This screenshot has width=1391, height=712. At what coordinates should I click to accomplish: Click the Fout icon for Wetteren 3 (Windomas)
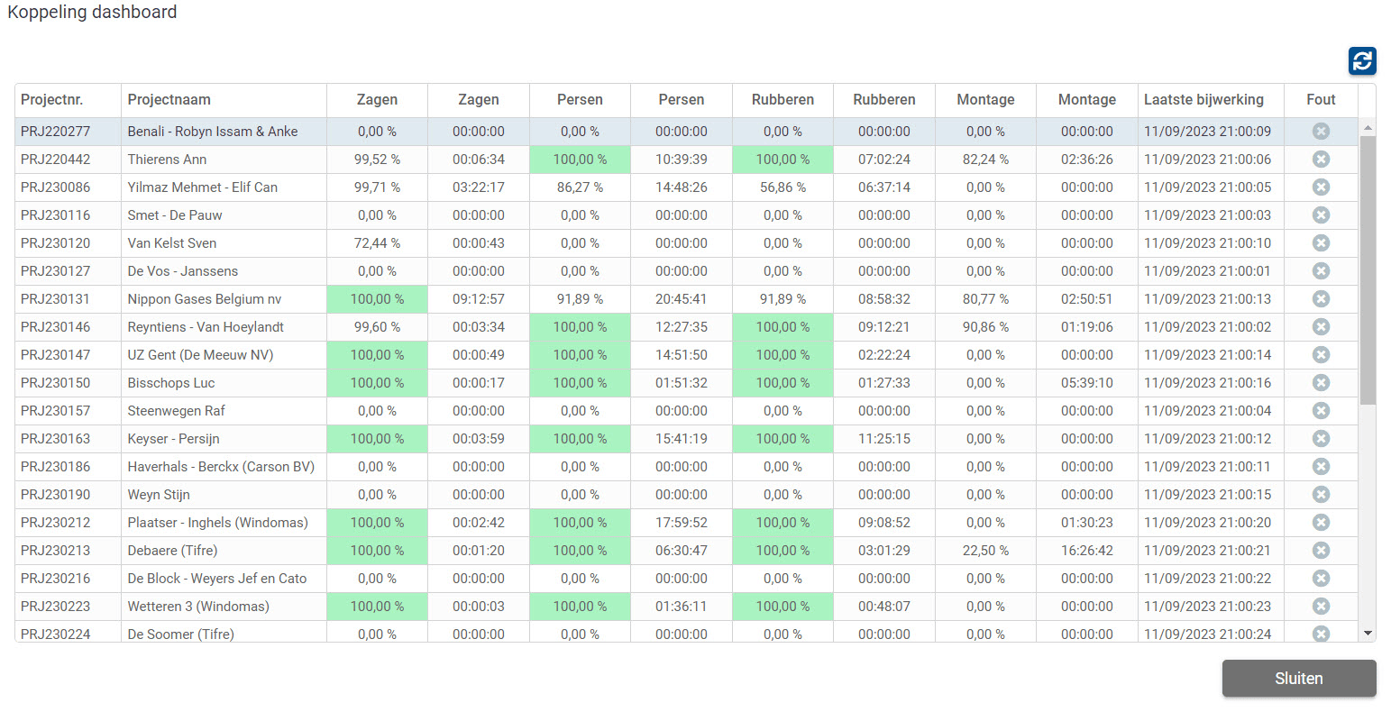click(x=1321, y=607)
